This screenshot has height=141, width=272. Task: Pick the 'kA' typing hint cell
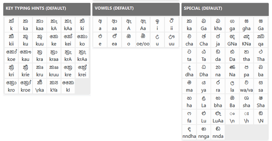pos(54,24)
